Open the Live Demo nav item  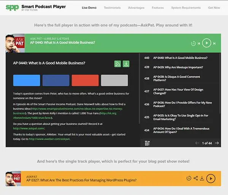point(89,8)
